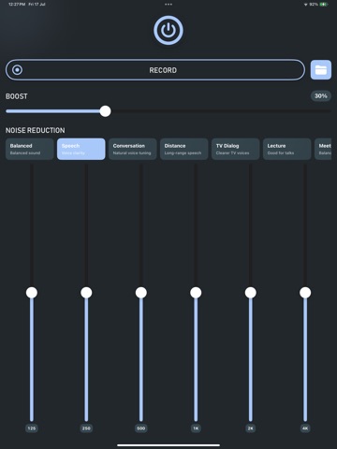This screenshot has width=337, height=449.
Task: Click the record circle icon
Action: pyautogui.click(x=17, y=70)
